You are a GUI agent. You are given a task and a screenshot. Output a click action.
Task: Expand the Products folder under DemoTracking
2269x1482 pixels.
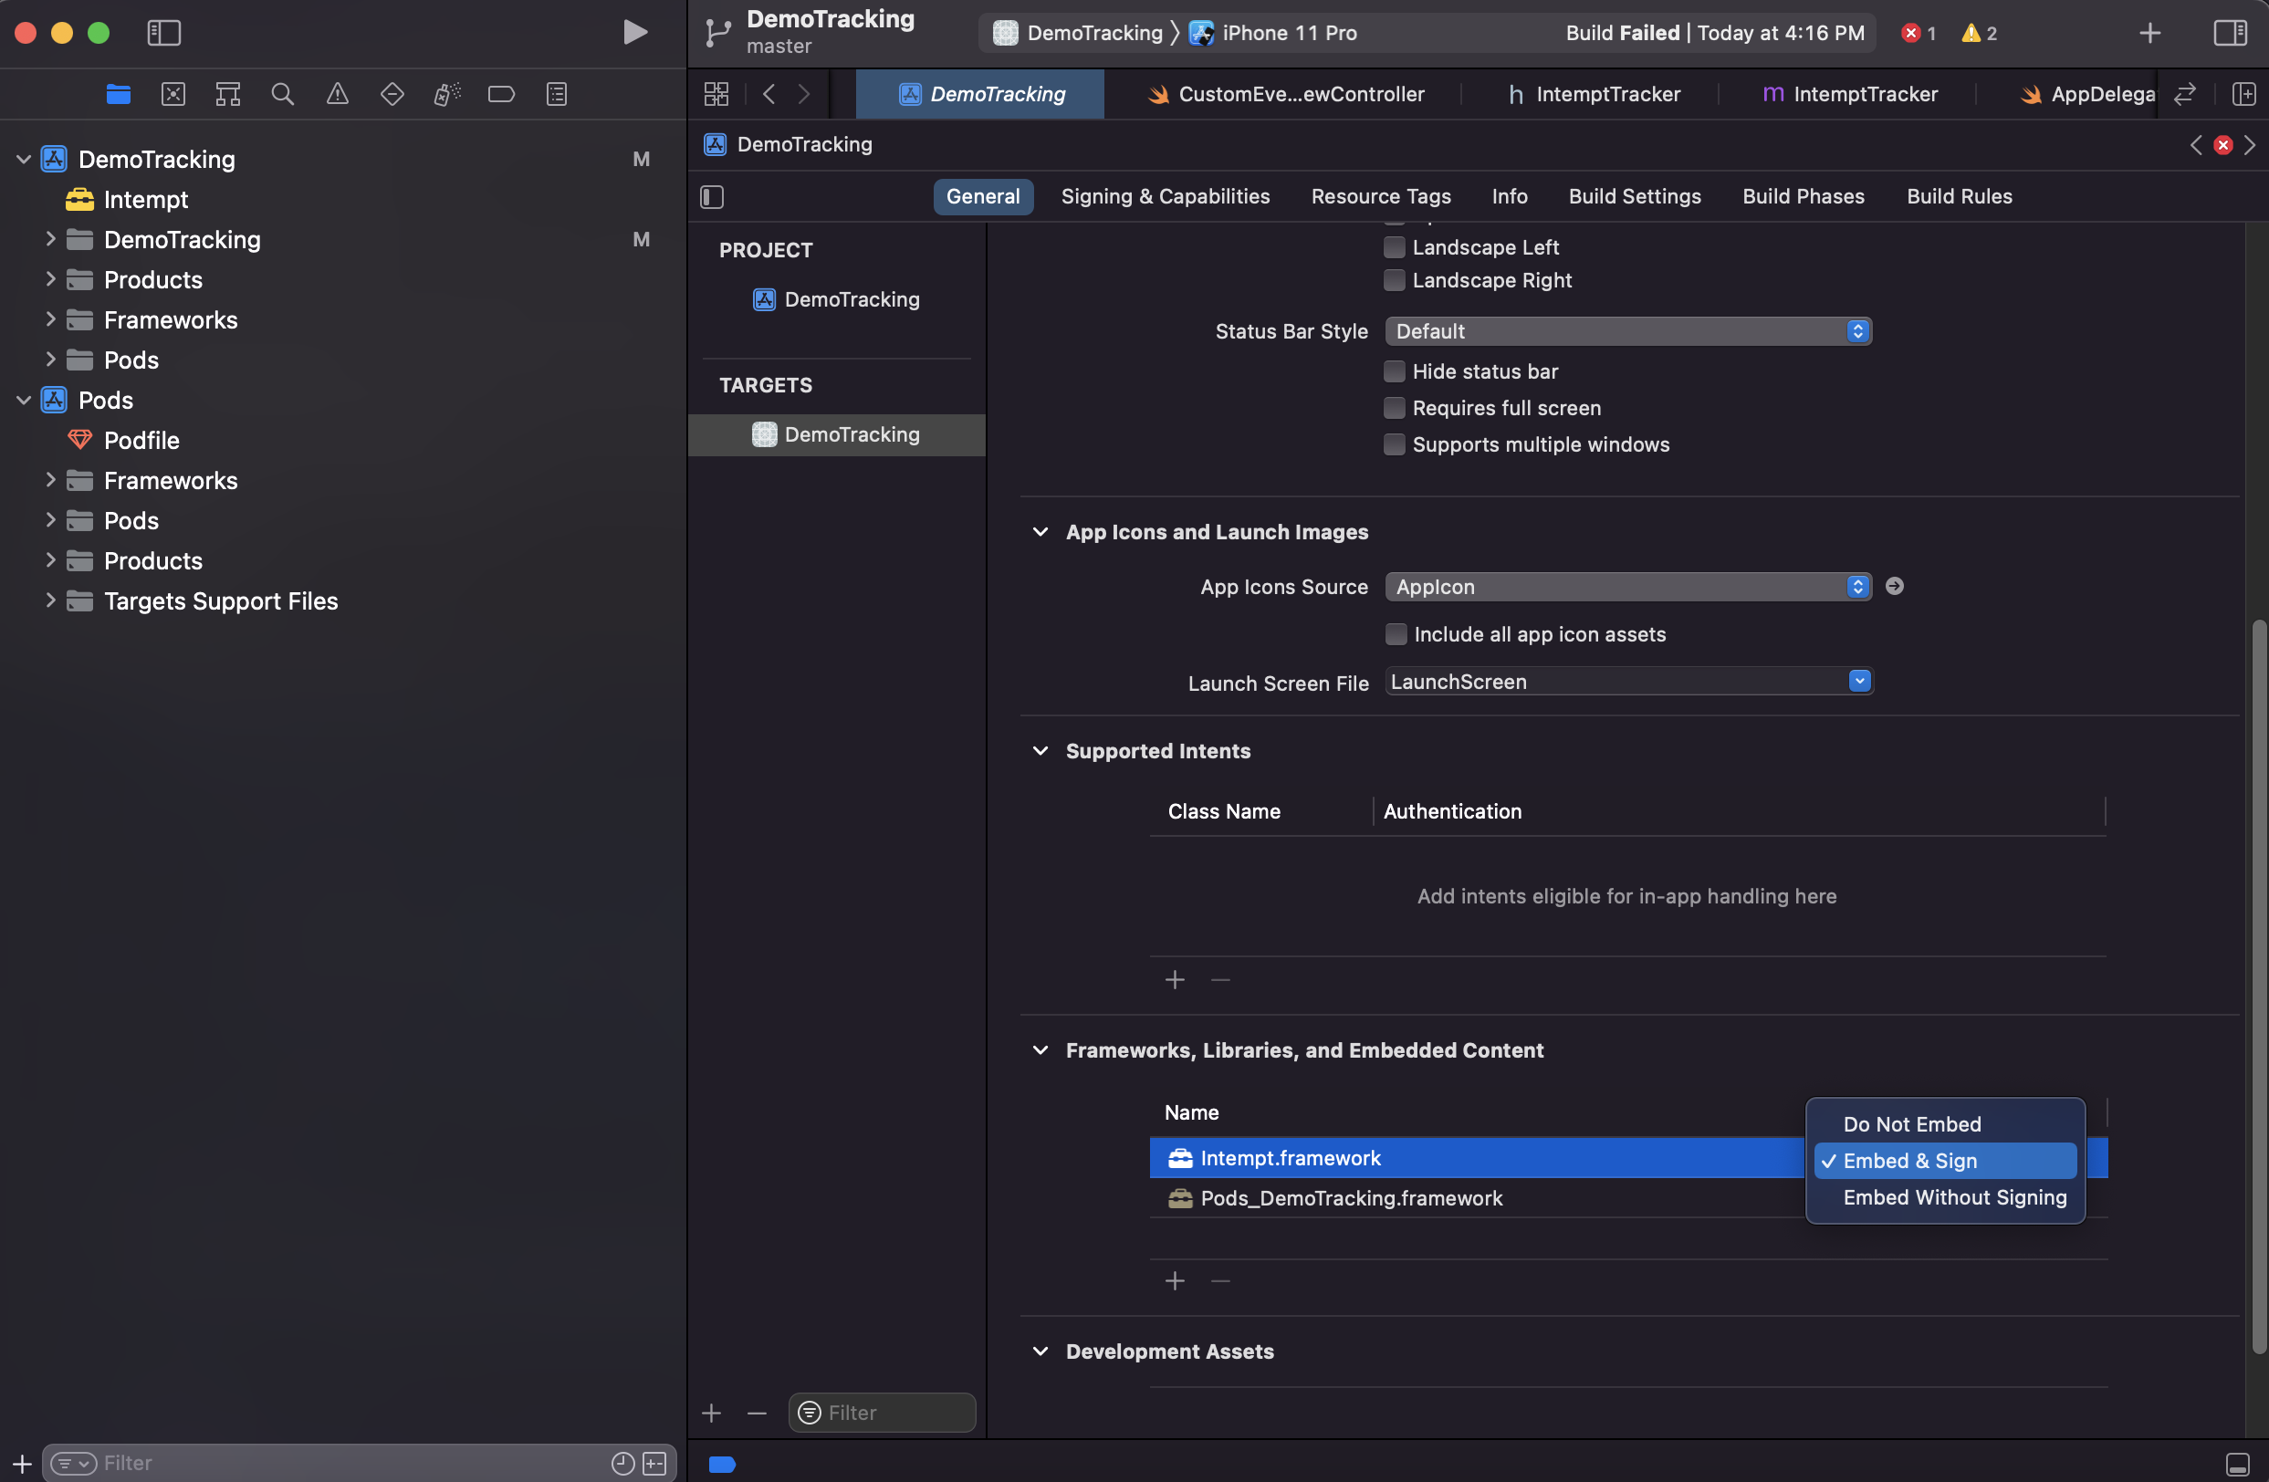pyautogui.click(x=50, y=279)
